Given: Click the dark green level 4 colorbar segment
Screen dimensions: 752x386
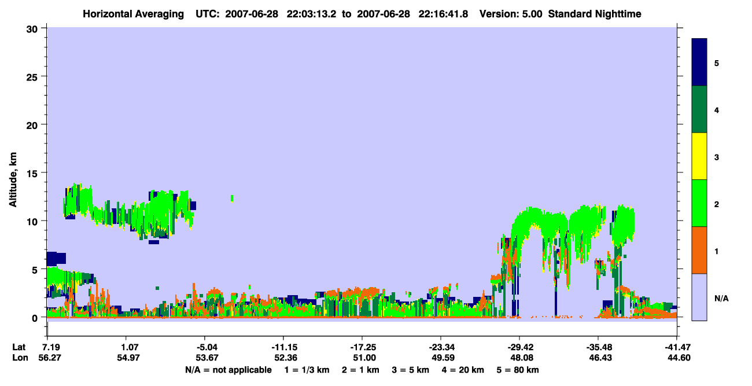Looking at the screenshot, I should point(699,109).
